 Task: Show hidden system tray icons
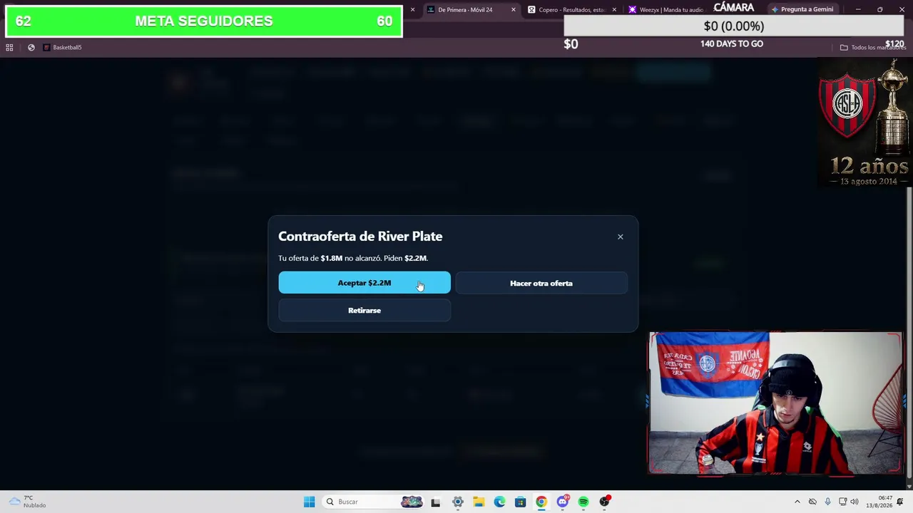pyautogui.click(x=797, y=502)
